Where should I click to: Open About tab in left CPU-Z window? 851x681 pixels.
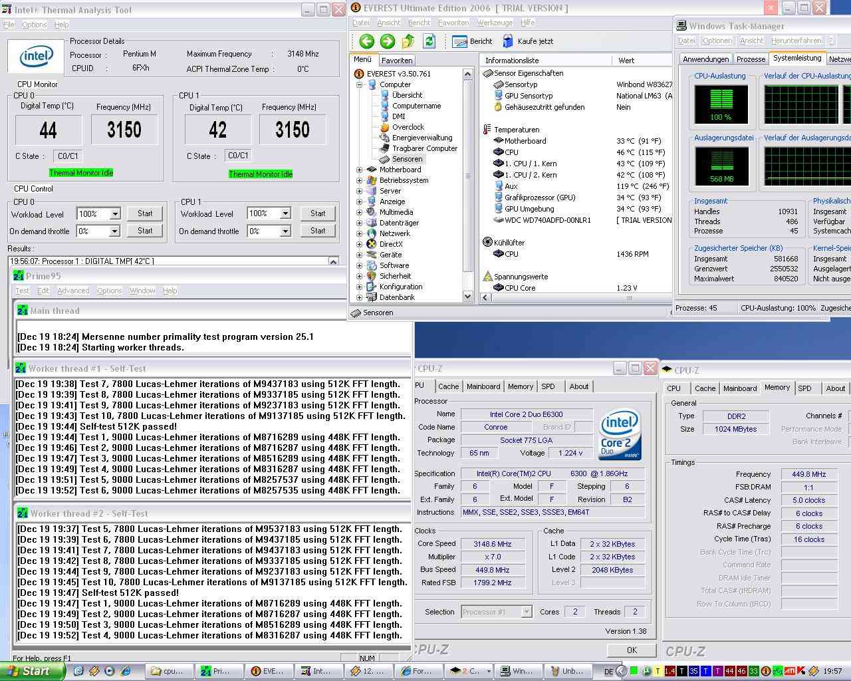pos(578,386)
